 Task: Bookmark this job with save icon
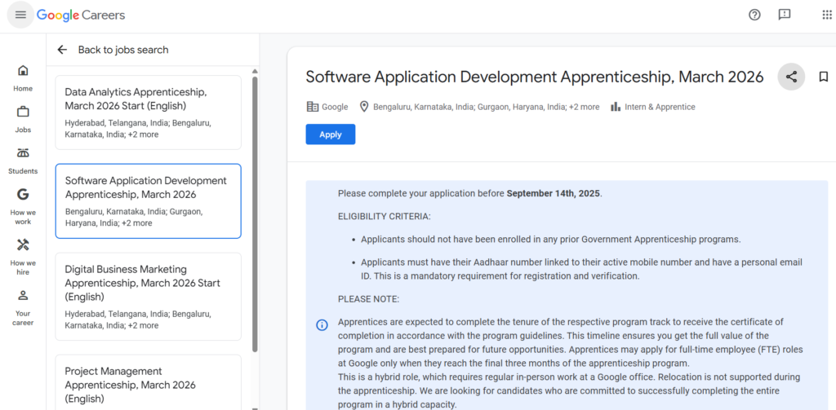pyautogui.click(x=823, y=77)
